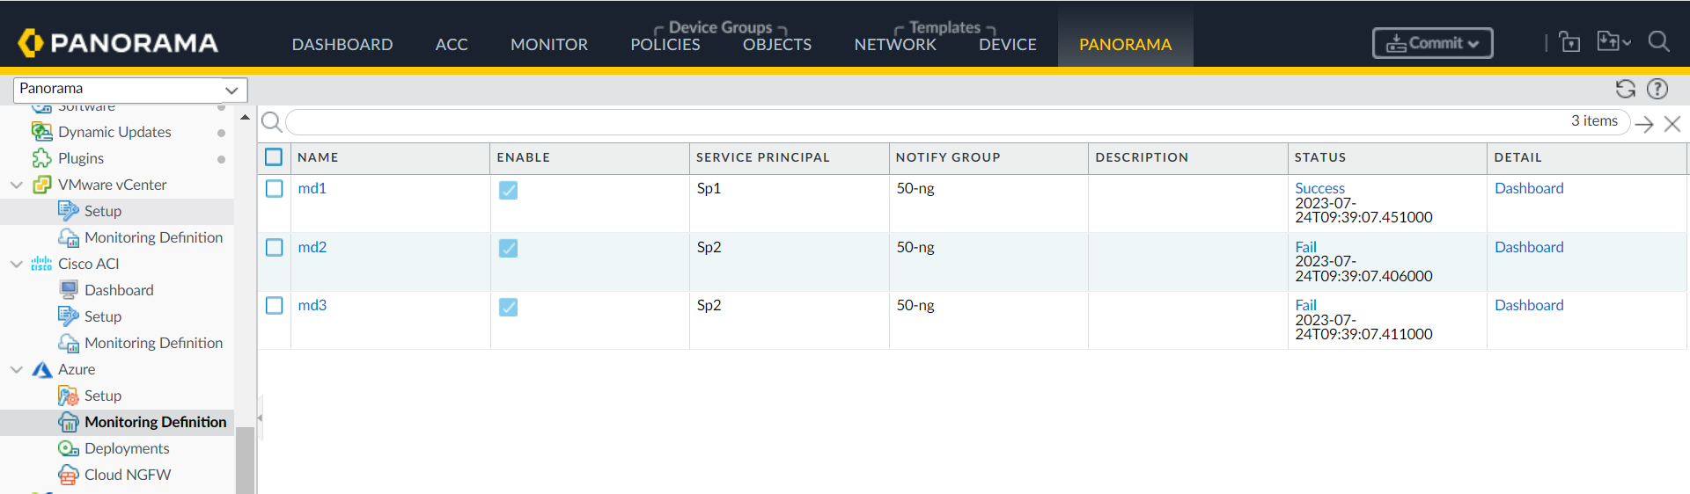Collapse the VMware vCenter tree node
Image resolution: width=1690 pixels, height=494 pixels.
16,185
